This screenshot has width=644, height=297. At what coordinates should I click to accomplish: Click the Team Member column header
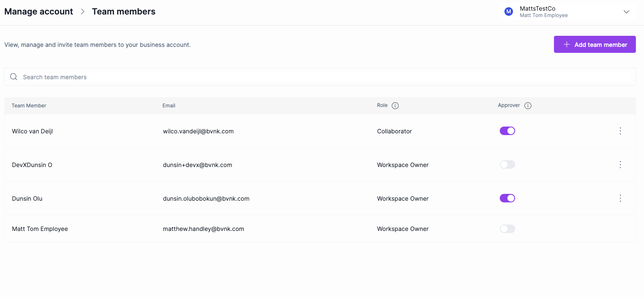[29, 105]
